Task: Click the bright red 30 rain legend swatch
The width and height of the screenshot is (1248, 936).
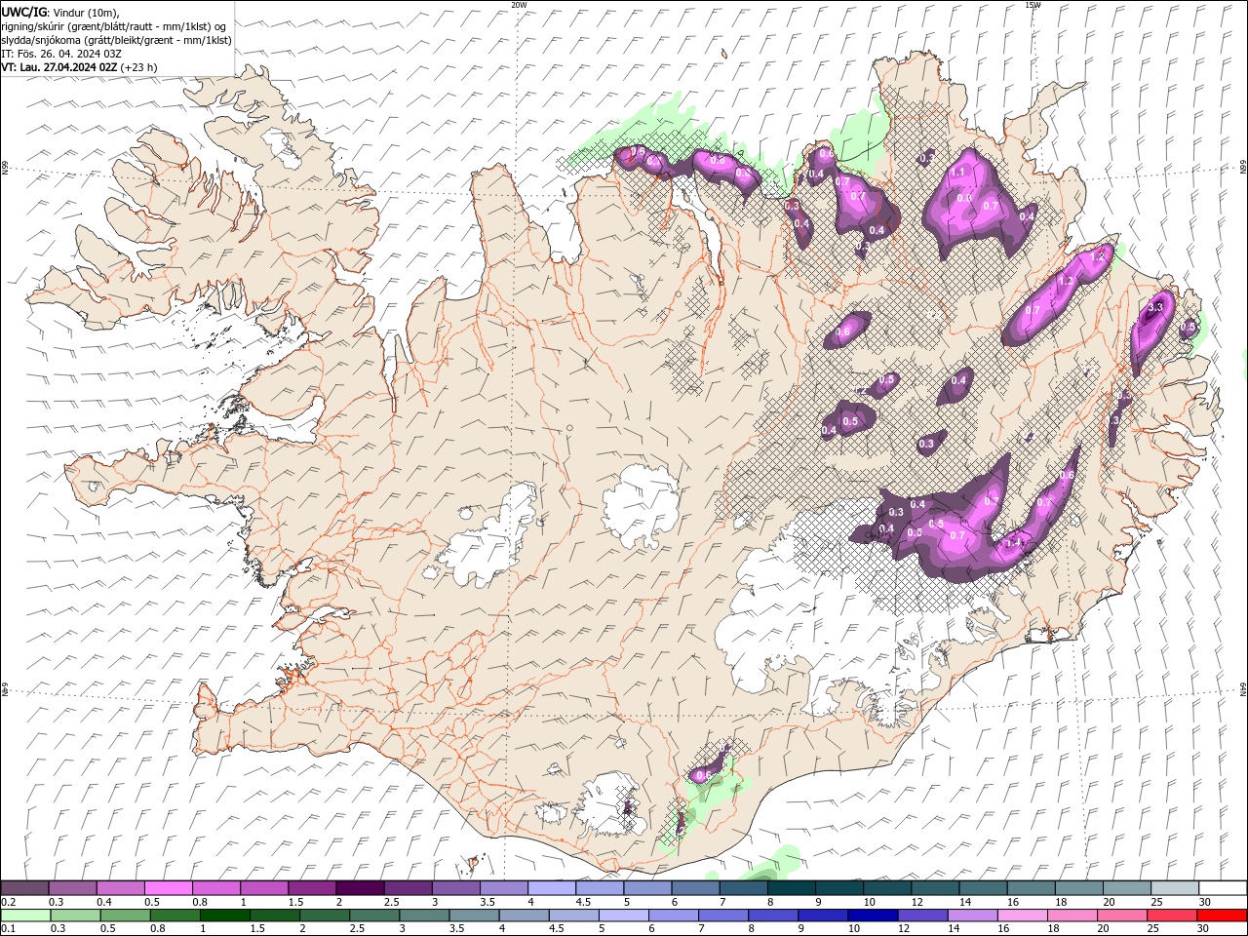Action: pos(1222,916)
